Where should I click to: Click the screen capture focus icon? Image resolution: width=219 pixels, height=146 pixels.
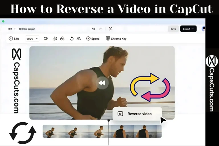tap(110, 29)
